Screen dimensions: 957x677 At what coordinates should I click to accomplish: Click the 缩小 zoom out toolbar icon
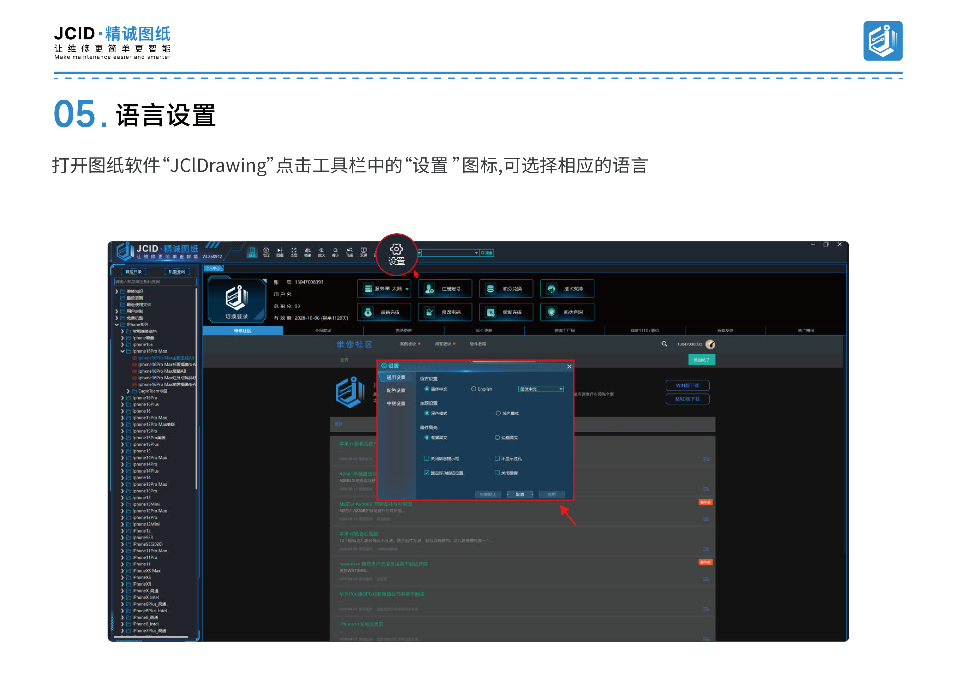point(336,252)
